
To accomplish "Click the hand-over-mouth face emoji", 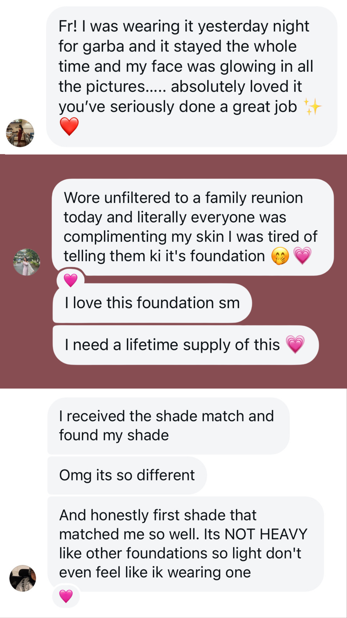I will tap(280, 257).
